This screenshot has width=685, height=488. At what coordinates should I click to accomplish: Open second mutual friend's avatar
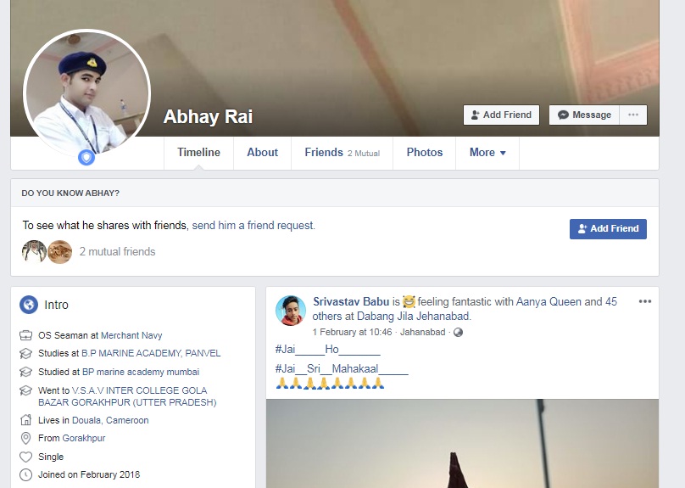tap(59, 252)
